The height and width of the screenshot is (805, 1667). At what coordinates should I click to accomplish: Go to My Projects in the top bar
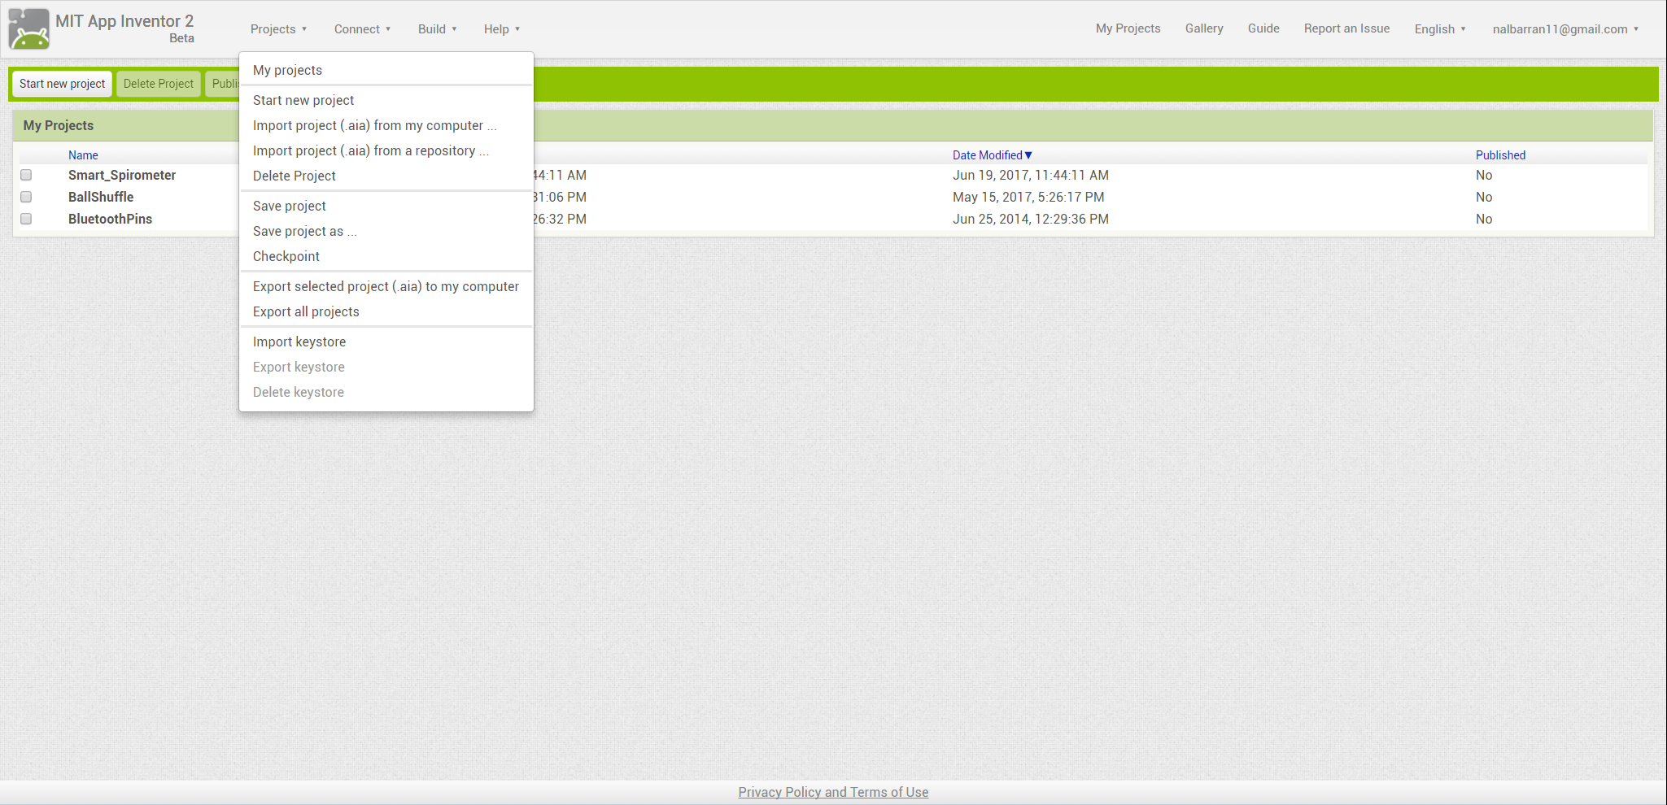coord(1128,28)
